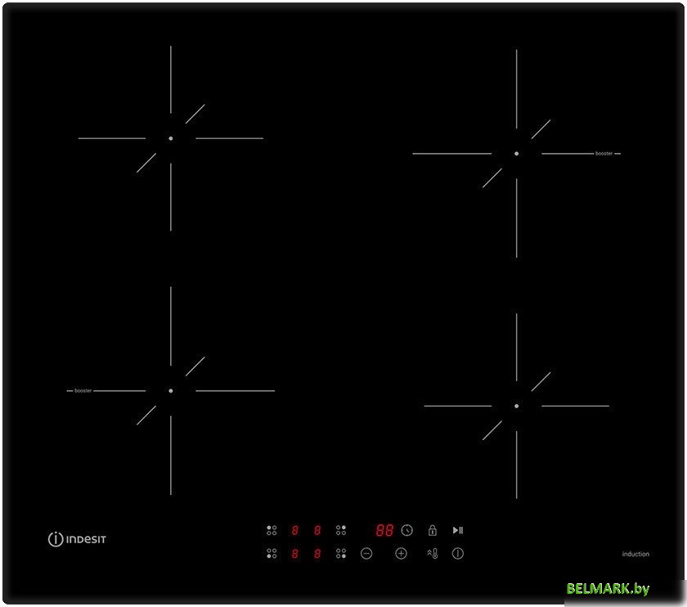The height and width of the screenshot is (607, 687).
Task: Decrease power with the minus button
Action: [x=366, y=554]
